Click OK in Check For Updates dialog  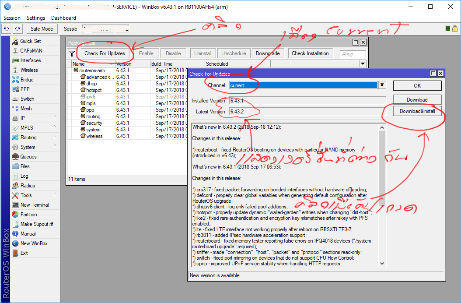[417, 86]
